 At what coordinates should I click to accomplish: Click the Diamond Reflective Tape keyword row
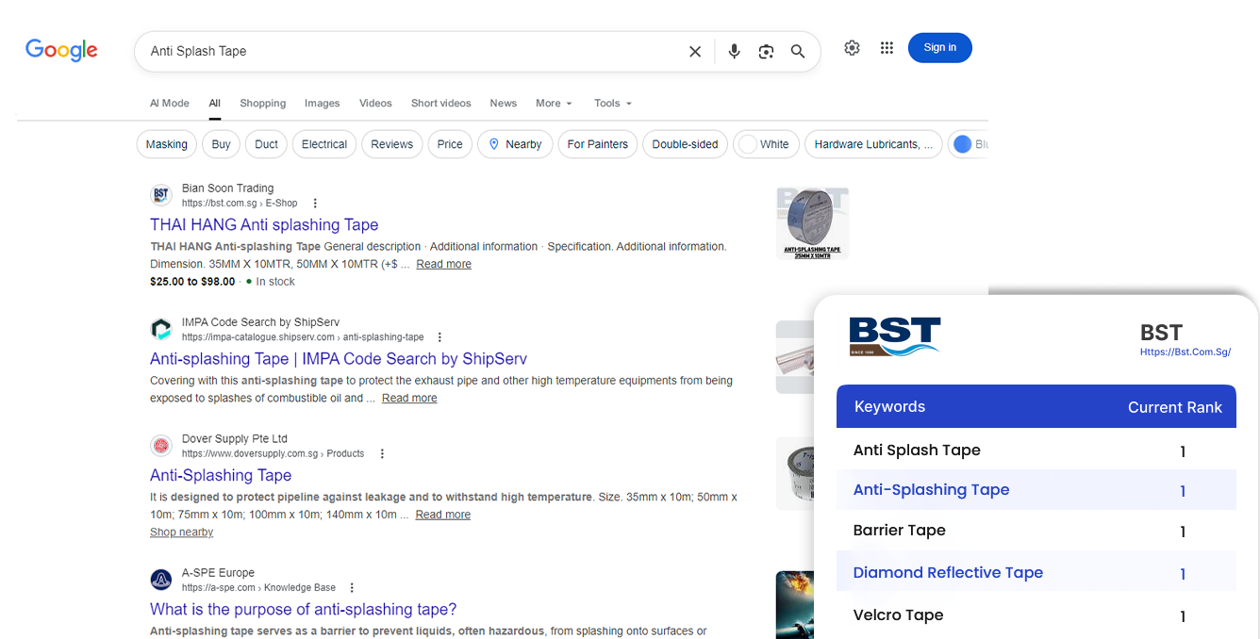pos(1036,571)
